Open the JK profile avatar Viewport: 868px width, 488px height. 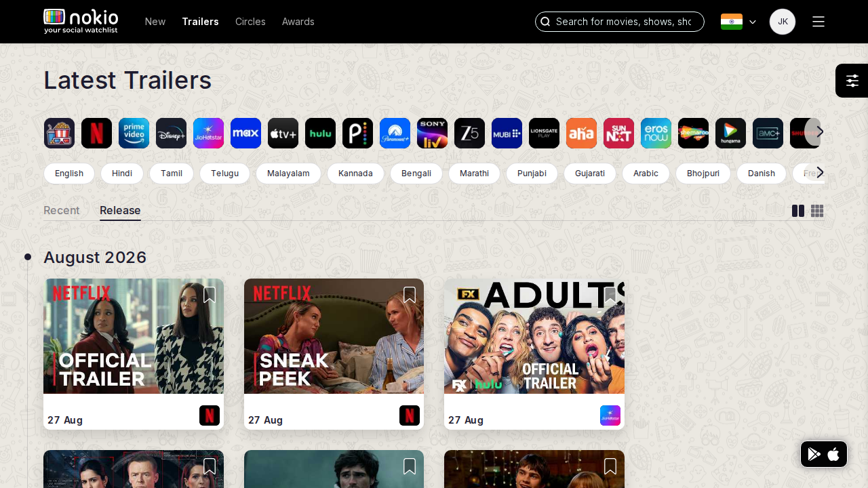[783, 22]
